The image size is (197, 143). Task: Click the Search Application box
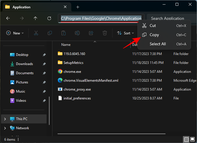[172, 19]
